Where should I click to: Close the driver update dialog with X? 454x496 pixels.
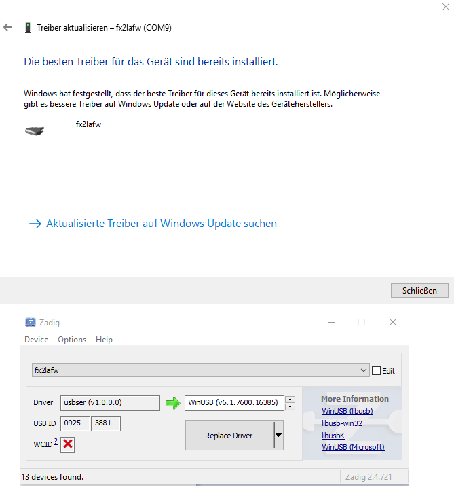pos(445,7)
